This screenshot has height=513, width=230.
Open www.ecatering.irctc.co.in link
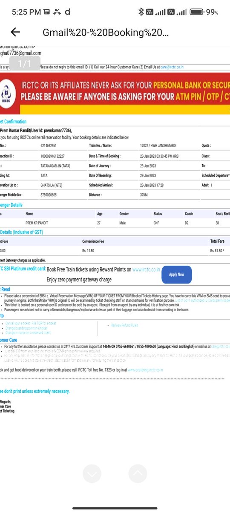(145, 370)
